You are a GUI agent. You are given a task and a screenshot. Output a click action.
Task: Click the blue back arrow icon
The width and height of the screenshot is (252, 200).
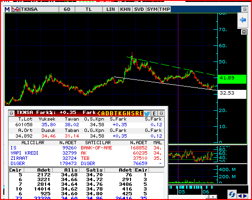243,20
